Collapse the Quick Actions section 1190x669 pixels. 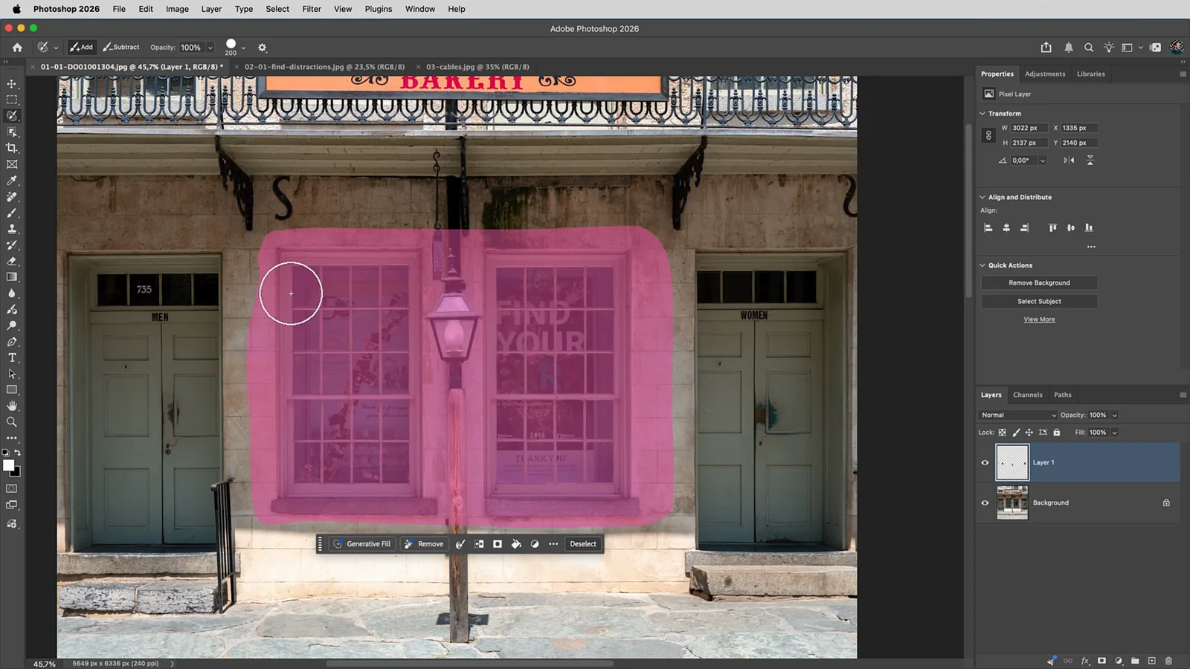click(x=982, y=265)
